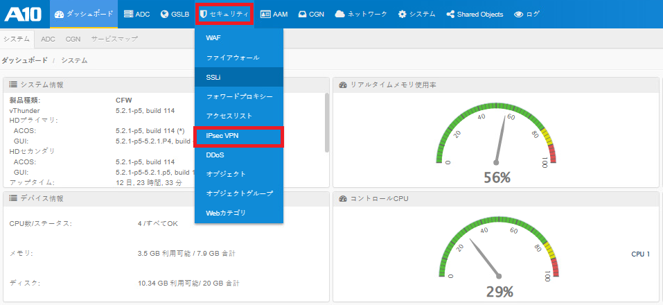Click the HDプライマリ label
Viewport: 663px width, 305px height.
click(33, 121)
